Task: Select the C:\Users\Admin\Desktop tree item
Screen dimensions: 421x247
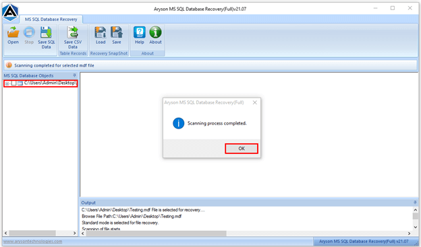Action: [50, 83]
